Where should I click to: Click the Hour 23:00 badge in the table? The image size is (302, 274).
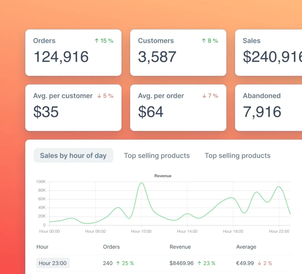tap(53, 263)
